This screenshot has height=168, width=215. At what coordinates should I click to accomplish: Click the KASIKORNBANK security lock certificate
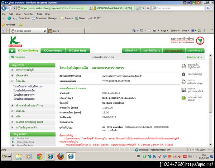click(x=113, y=8)
